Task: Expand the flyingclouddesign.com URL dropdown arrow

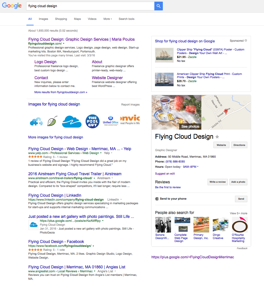Action: click(x=64, y=44)
